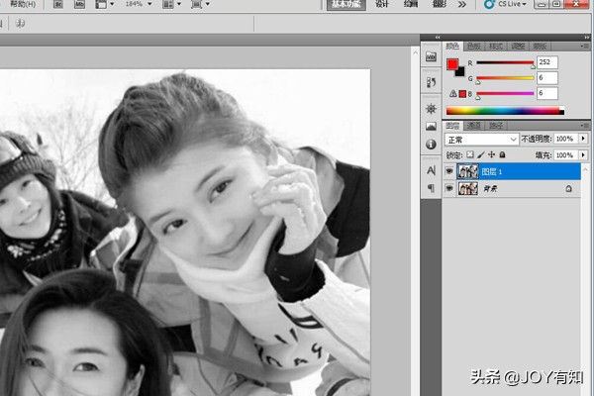The height and width of the screenshot is (396, 594).
Task: Switch to the 样式 styles tab
Action: [x=496, y=47]
